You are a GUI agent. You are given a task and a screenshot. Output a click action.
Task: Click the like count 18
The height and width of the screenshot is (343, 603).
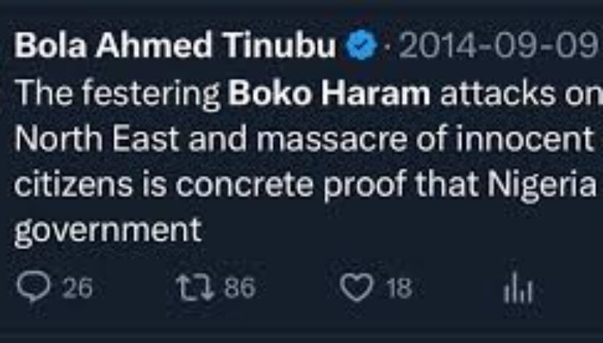[399, 289]
